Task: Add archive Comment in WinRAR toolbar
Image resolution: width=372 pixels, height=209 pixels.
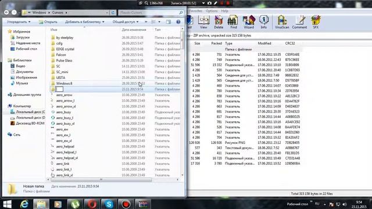Action: click(299, 22)
